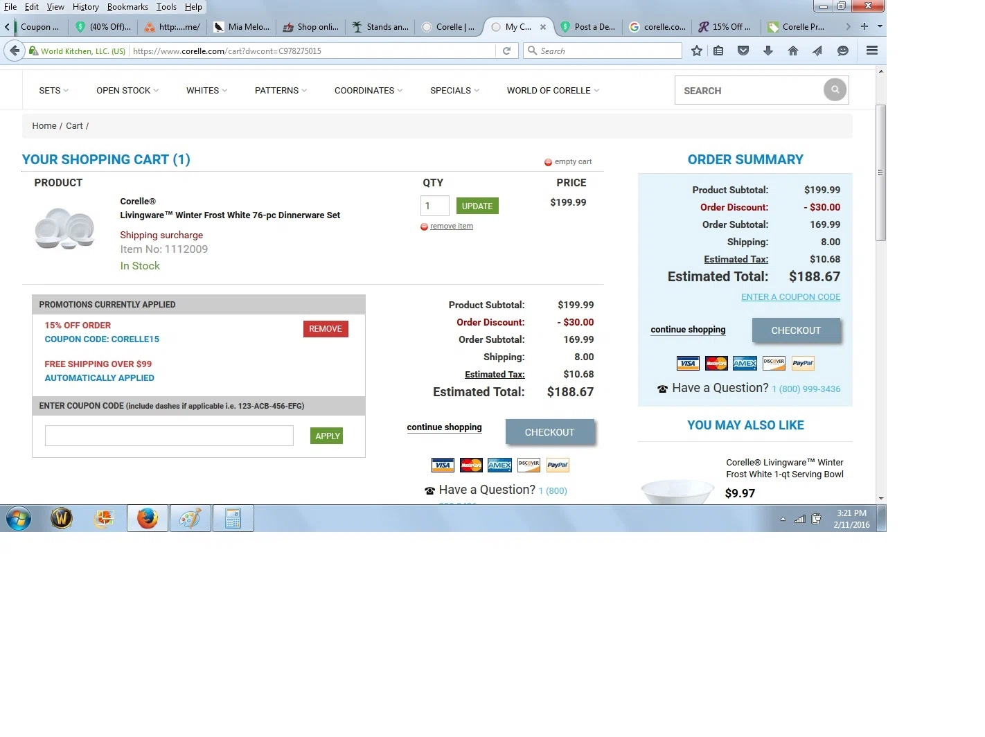
Task: Click the Firefox back arrow button
Action: click(x=15, y=51)
